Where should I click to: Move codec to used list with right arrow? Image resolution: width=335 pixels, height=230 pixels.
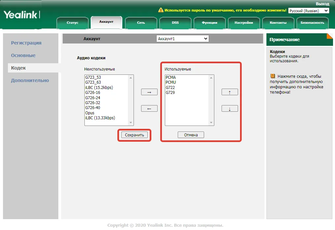coord(149,92)
